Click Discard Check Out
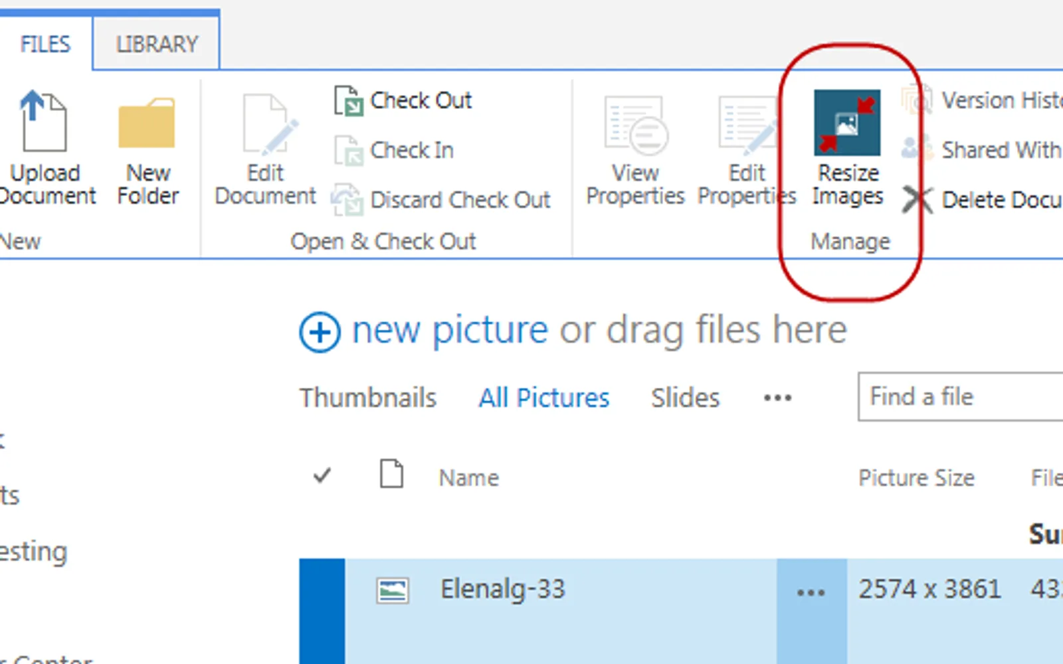Viewport: 1063px width, 664px height. (442, 199)
